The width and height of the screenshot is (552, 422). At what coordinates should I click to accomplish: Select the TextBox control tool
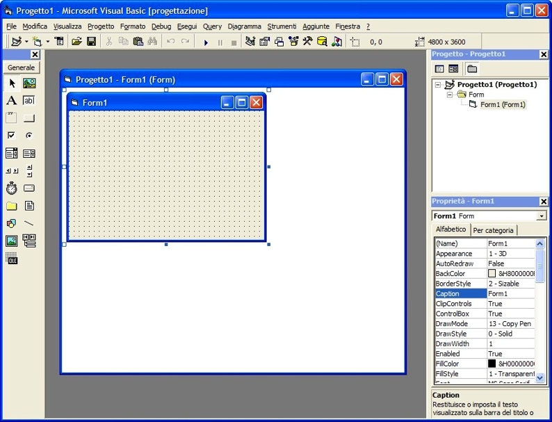tap(29, 101)
